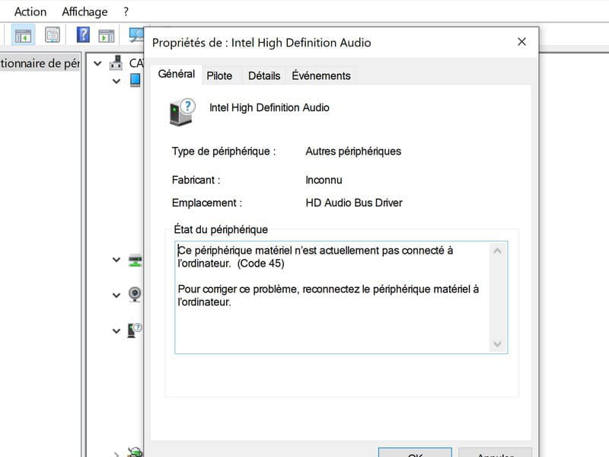Open the ? help menu

pos(126,11)
